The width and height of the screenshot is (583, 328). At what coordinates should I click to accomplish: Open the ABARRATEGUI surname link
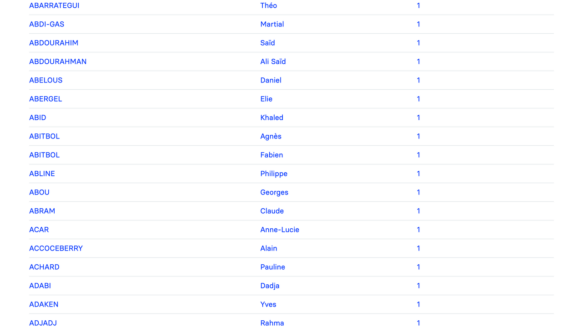54,5
